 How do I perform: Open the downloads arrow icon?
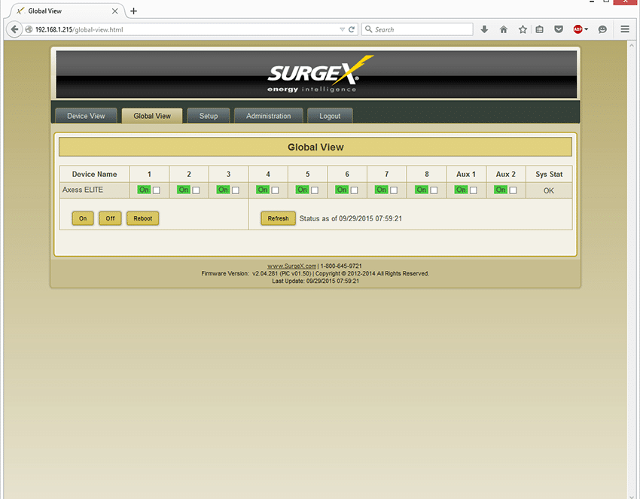[484, 29]
